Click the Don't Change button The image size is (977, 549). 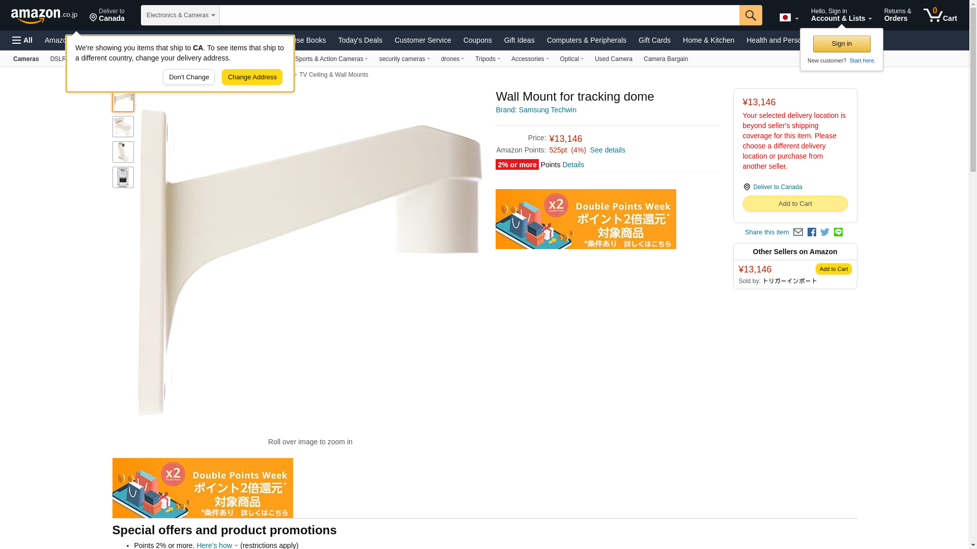189,77
